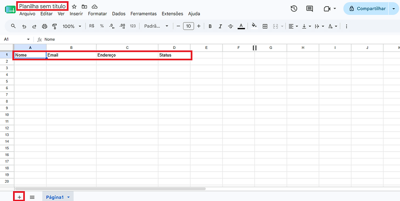Open the fill color bucket
Viewport: 400px width, 201px height.
254,26
